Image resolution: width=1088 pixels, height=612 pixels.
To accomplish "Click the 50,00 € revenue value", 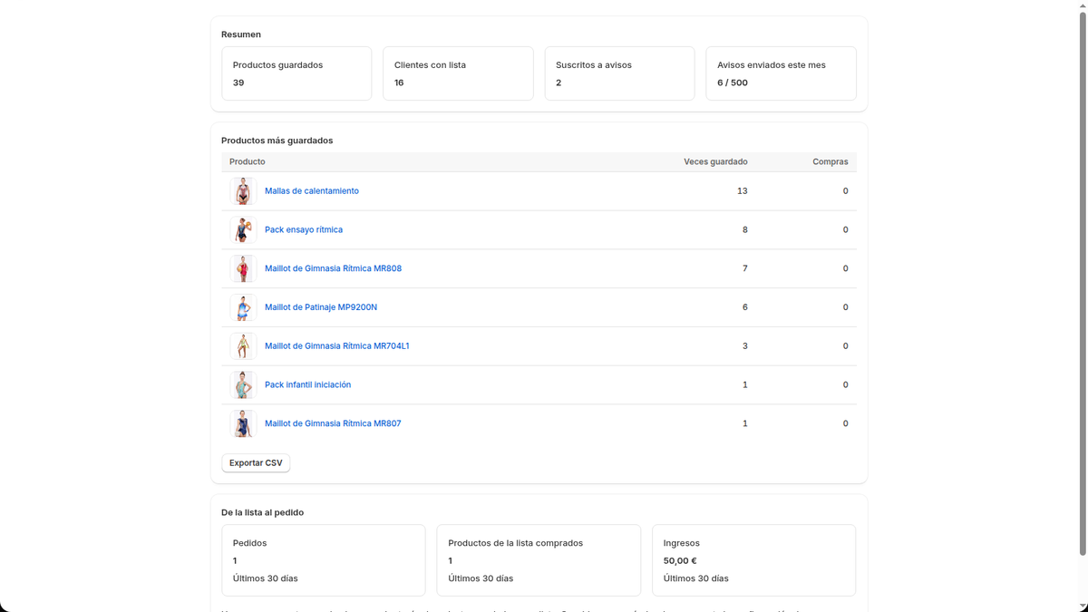I will 680,560.
